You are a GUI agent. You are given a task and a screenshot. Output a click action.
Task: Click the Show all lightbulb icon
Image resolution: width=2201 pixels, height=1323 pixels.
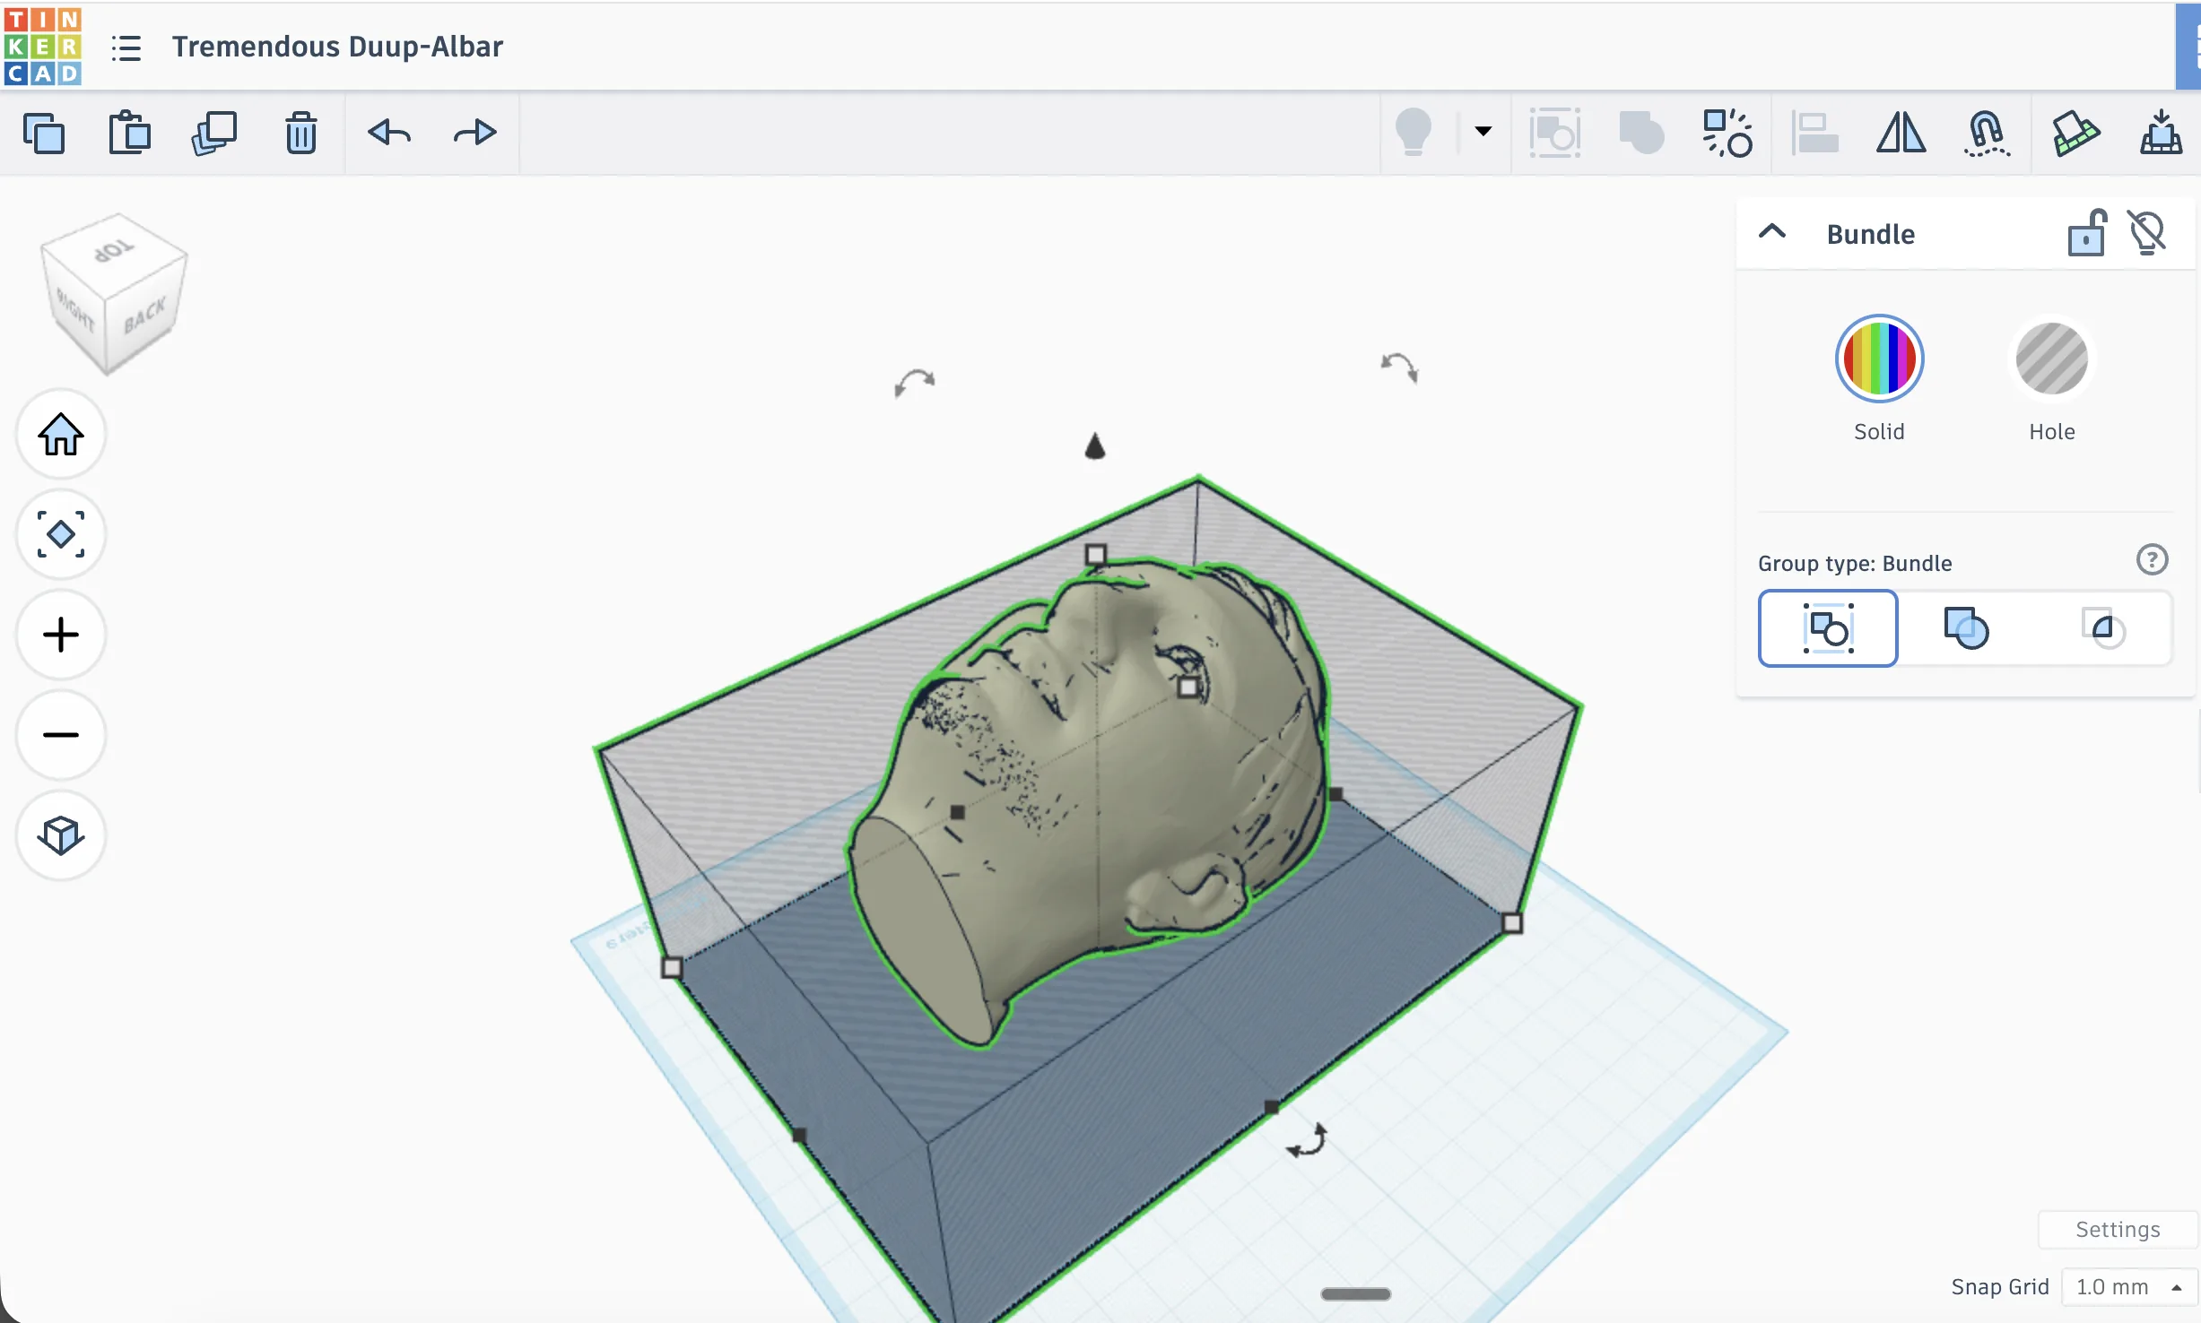[1414, 133]
